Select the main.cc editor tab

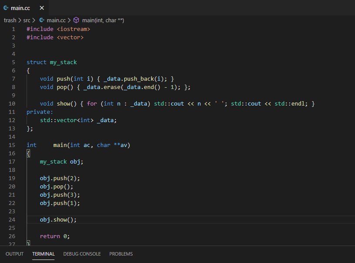tap(24, 8)
